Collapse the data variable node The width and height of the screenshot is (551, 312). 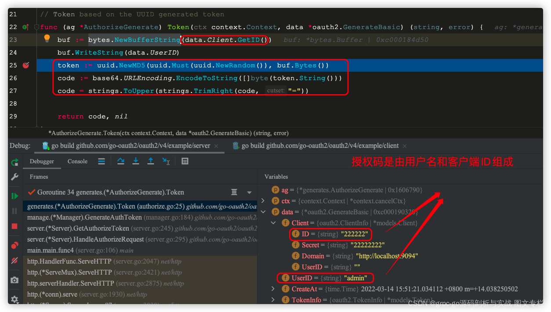(263, 212)
